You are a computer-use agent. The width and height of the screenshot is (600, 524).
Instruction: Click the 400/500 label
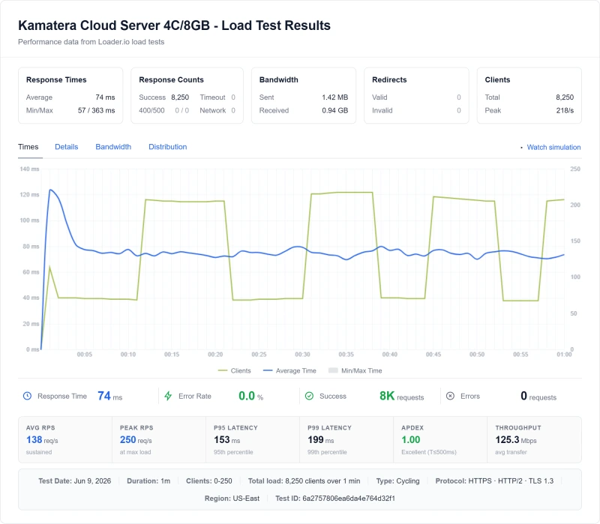click(x=151, y=110)
